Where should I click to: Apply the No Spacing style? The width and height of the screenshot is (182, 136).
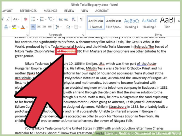coord(114,23)
